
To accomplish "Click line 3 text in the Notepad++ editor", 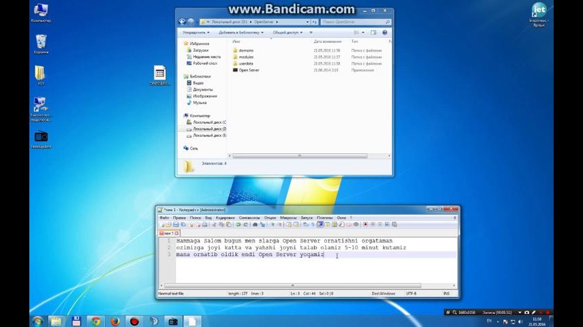I will pos(250,255).
